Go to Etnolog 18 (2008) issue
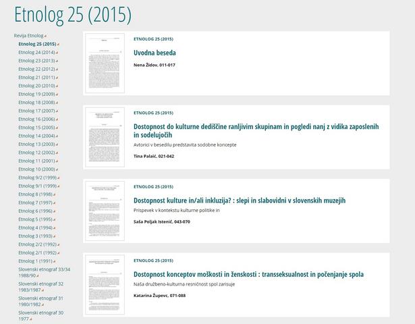 click(x=36, y=103)
